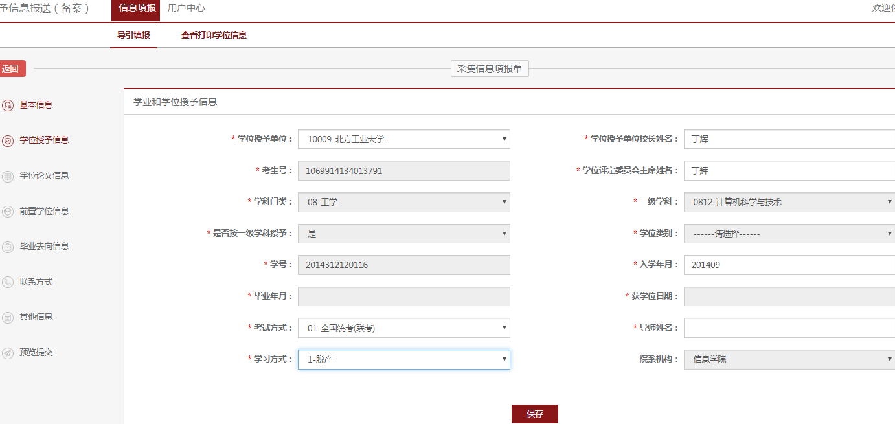Click the 其他信息 sidebar icon
This screenshot has width=895, height=424.
8,317
